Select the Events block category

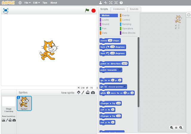click(x=126, y=15)
